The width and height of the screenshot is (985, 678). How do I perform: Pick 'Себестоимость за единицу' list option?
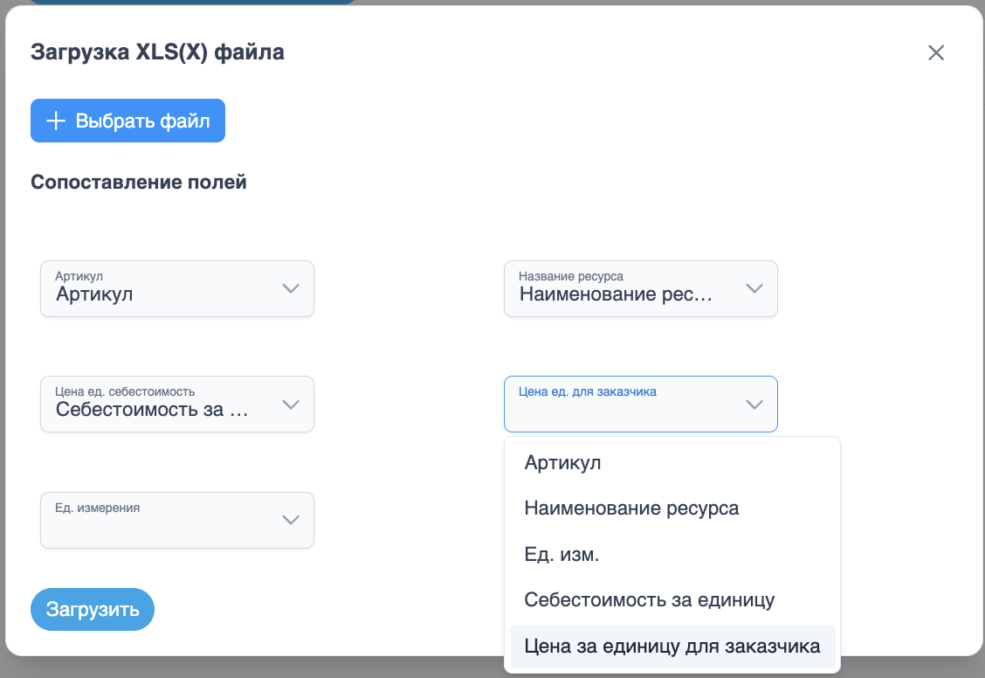click(672, 599)
